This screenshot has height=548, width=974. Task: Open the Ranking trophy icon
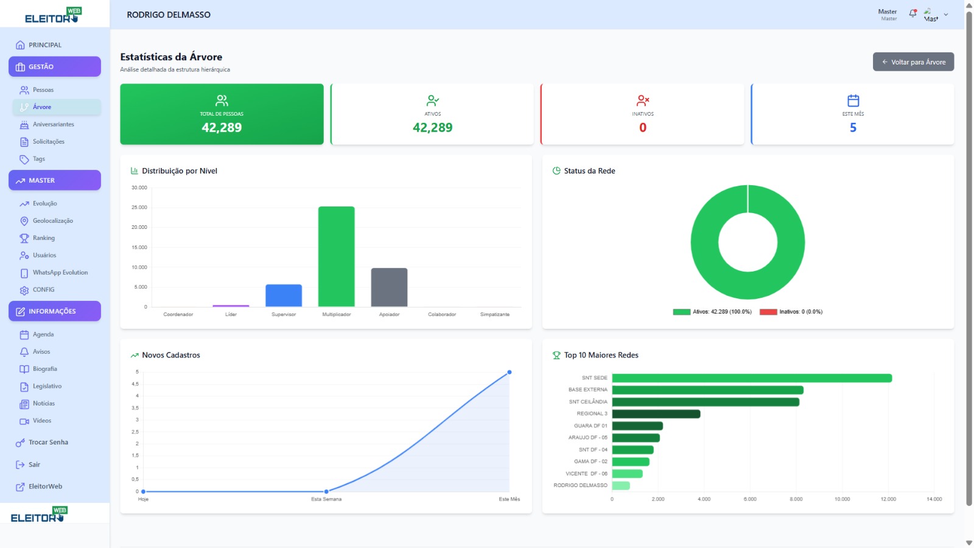pos(24,238)
